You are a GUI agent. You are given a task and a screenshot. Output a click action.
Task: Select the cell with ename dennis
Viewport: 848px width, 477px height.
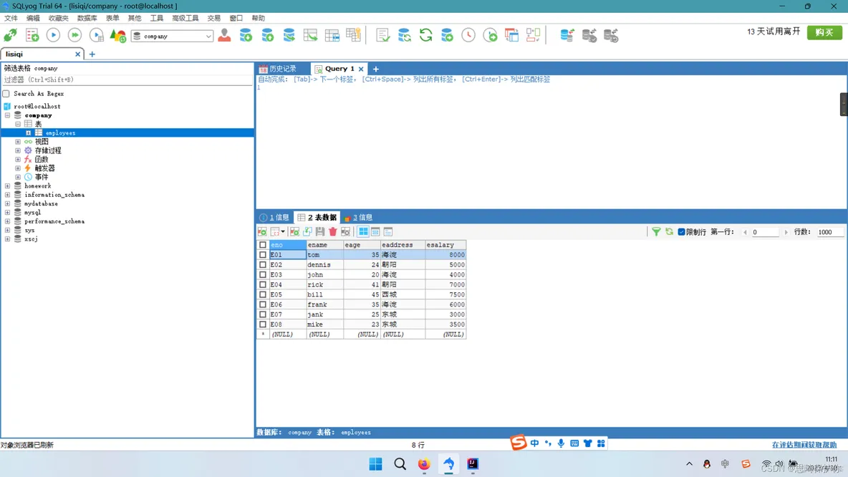click(324, 265)
